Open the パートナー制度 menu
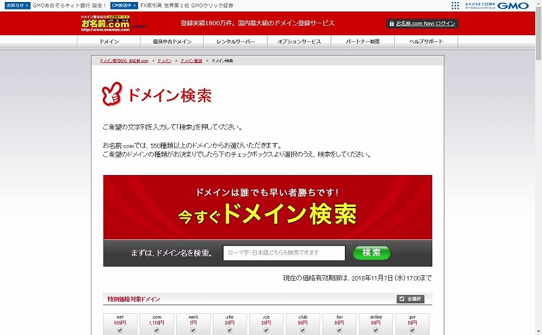The image size is (542, 335). click(x=362, y=41)
